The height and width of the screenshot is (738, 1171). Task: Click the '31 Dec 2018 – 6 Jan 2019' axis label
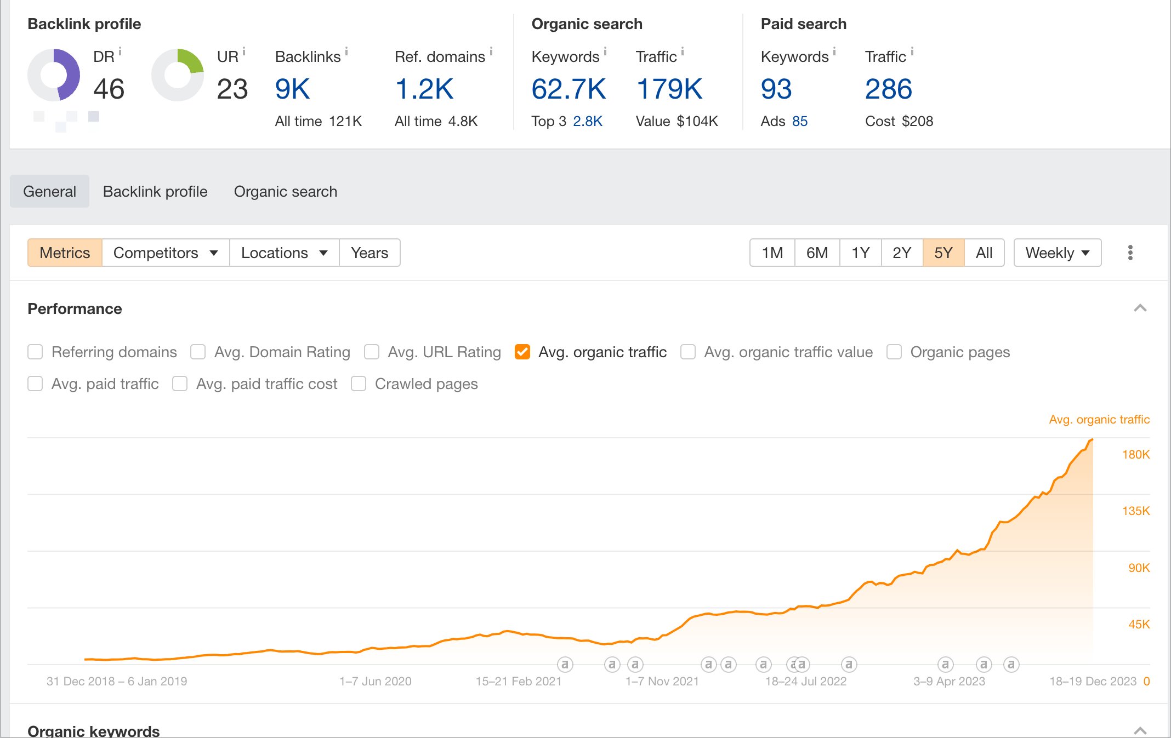click(x=117, y=681)
